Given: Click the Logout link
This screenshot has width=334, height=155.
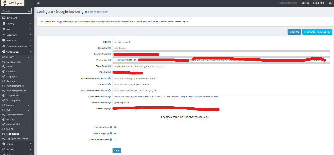Looking at the screenshot, I should click(x=305, y=3).
